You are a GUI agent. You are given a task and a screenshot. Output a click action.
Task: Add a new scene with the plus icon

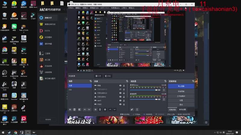(x=70, y=109)
